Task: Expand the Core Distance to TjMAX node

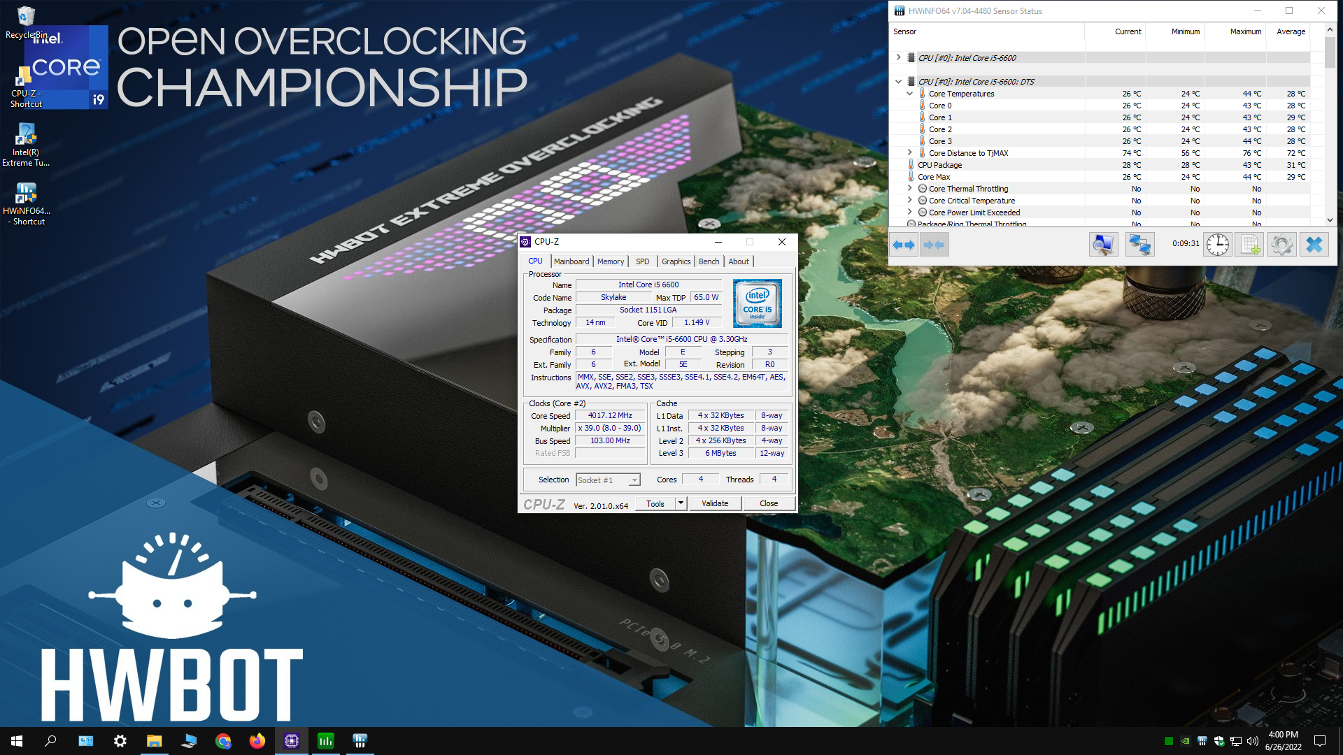Action: pyautogui.click(x=910, y=152)
